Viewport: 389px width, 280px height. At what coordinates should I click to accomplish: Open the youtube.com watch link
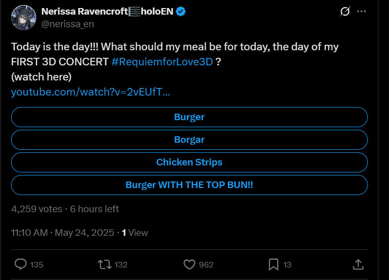click(x=90, y=92)
